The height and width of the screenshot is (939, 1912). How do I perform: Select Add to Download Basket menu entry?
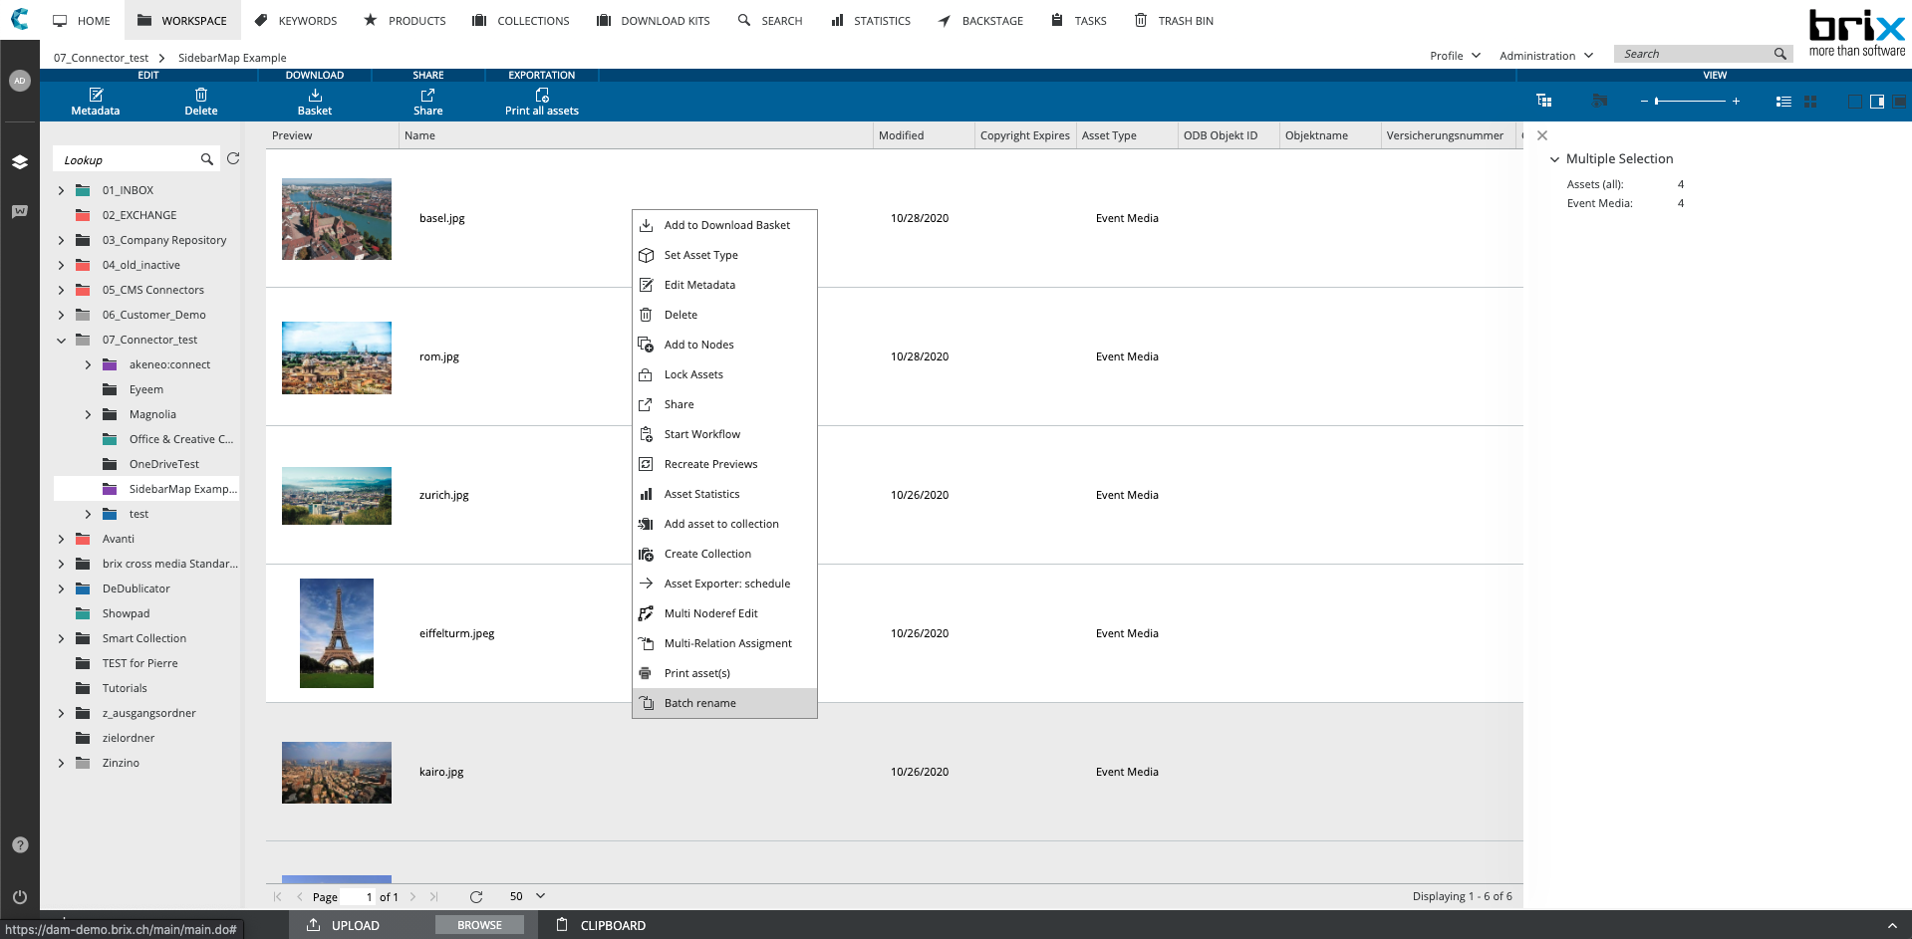coord(724,225)
